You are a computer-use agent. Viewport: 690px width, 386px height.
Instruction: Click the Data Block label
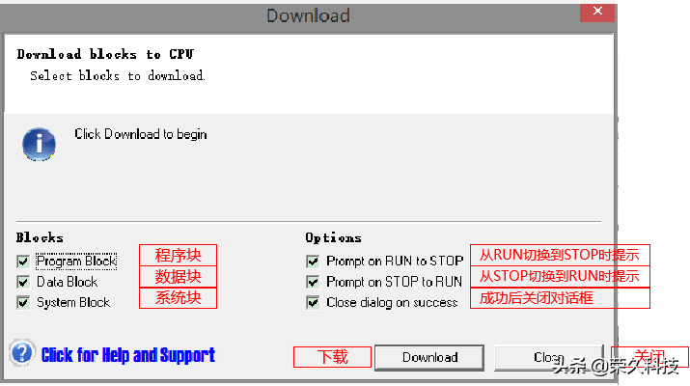(x=67, y=282)
